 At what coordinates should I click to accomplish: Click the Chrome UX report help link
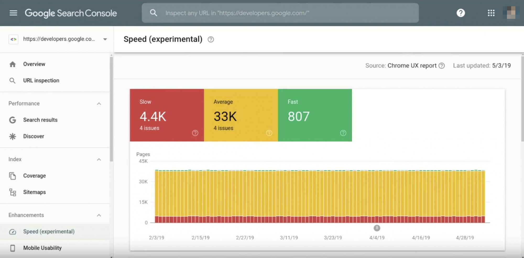442,66
